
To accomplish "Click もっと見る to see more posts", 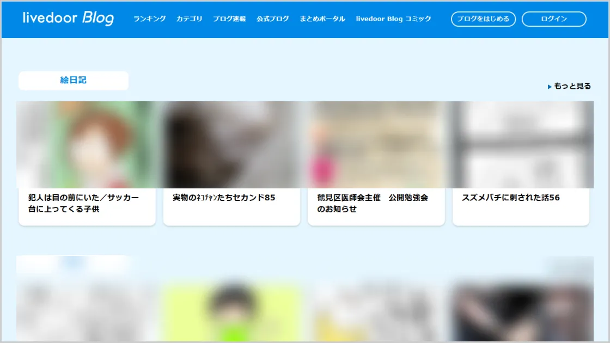I will click(x=572, y=85).
